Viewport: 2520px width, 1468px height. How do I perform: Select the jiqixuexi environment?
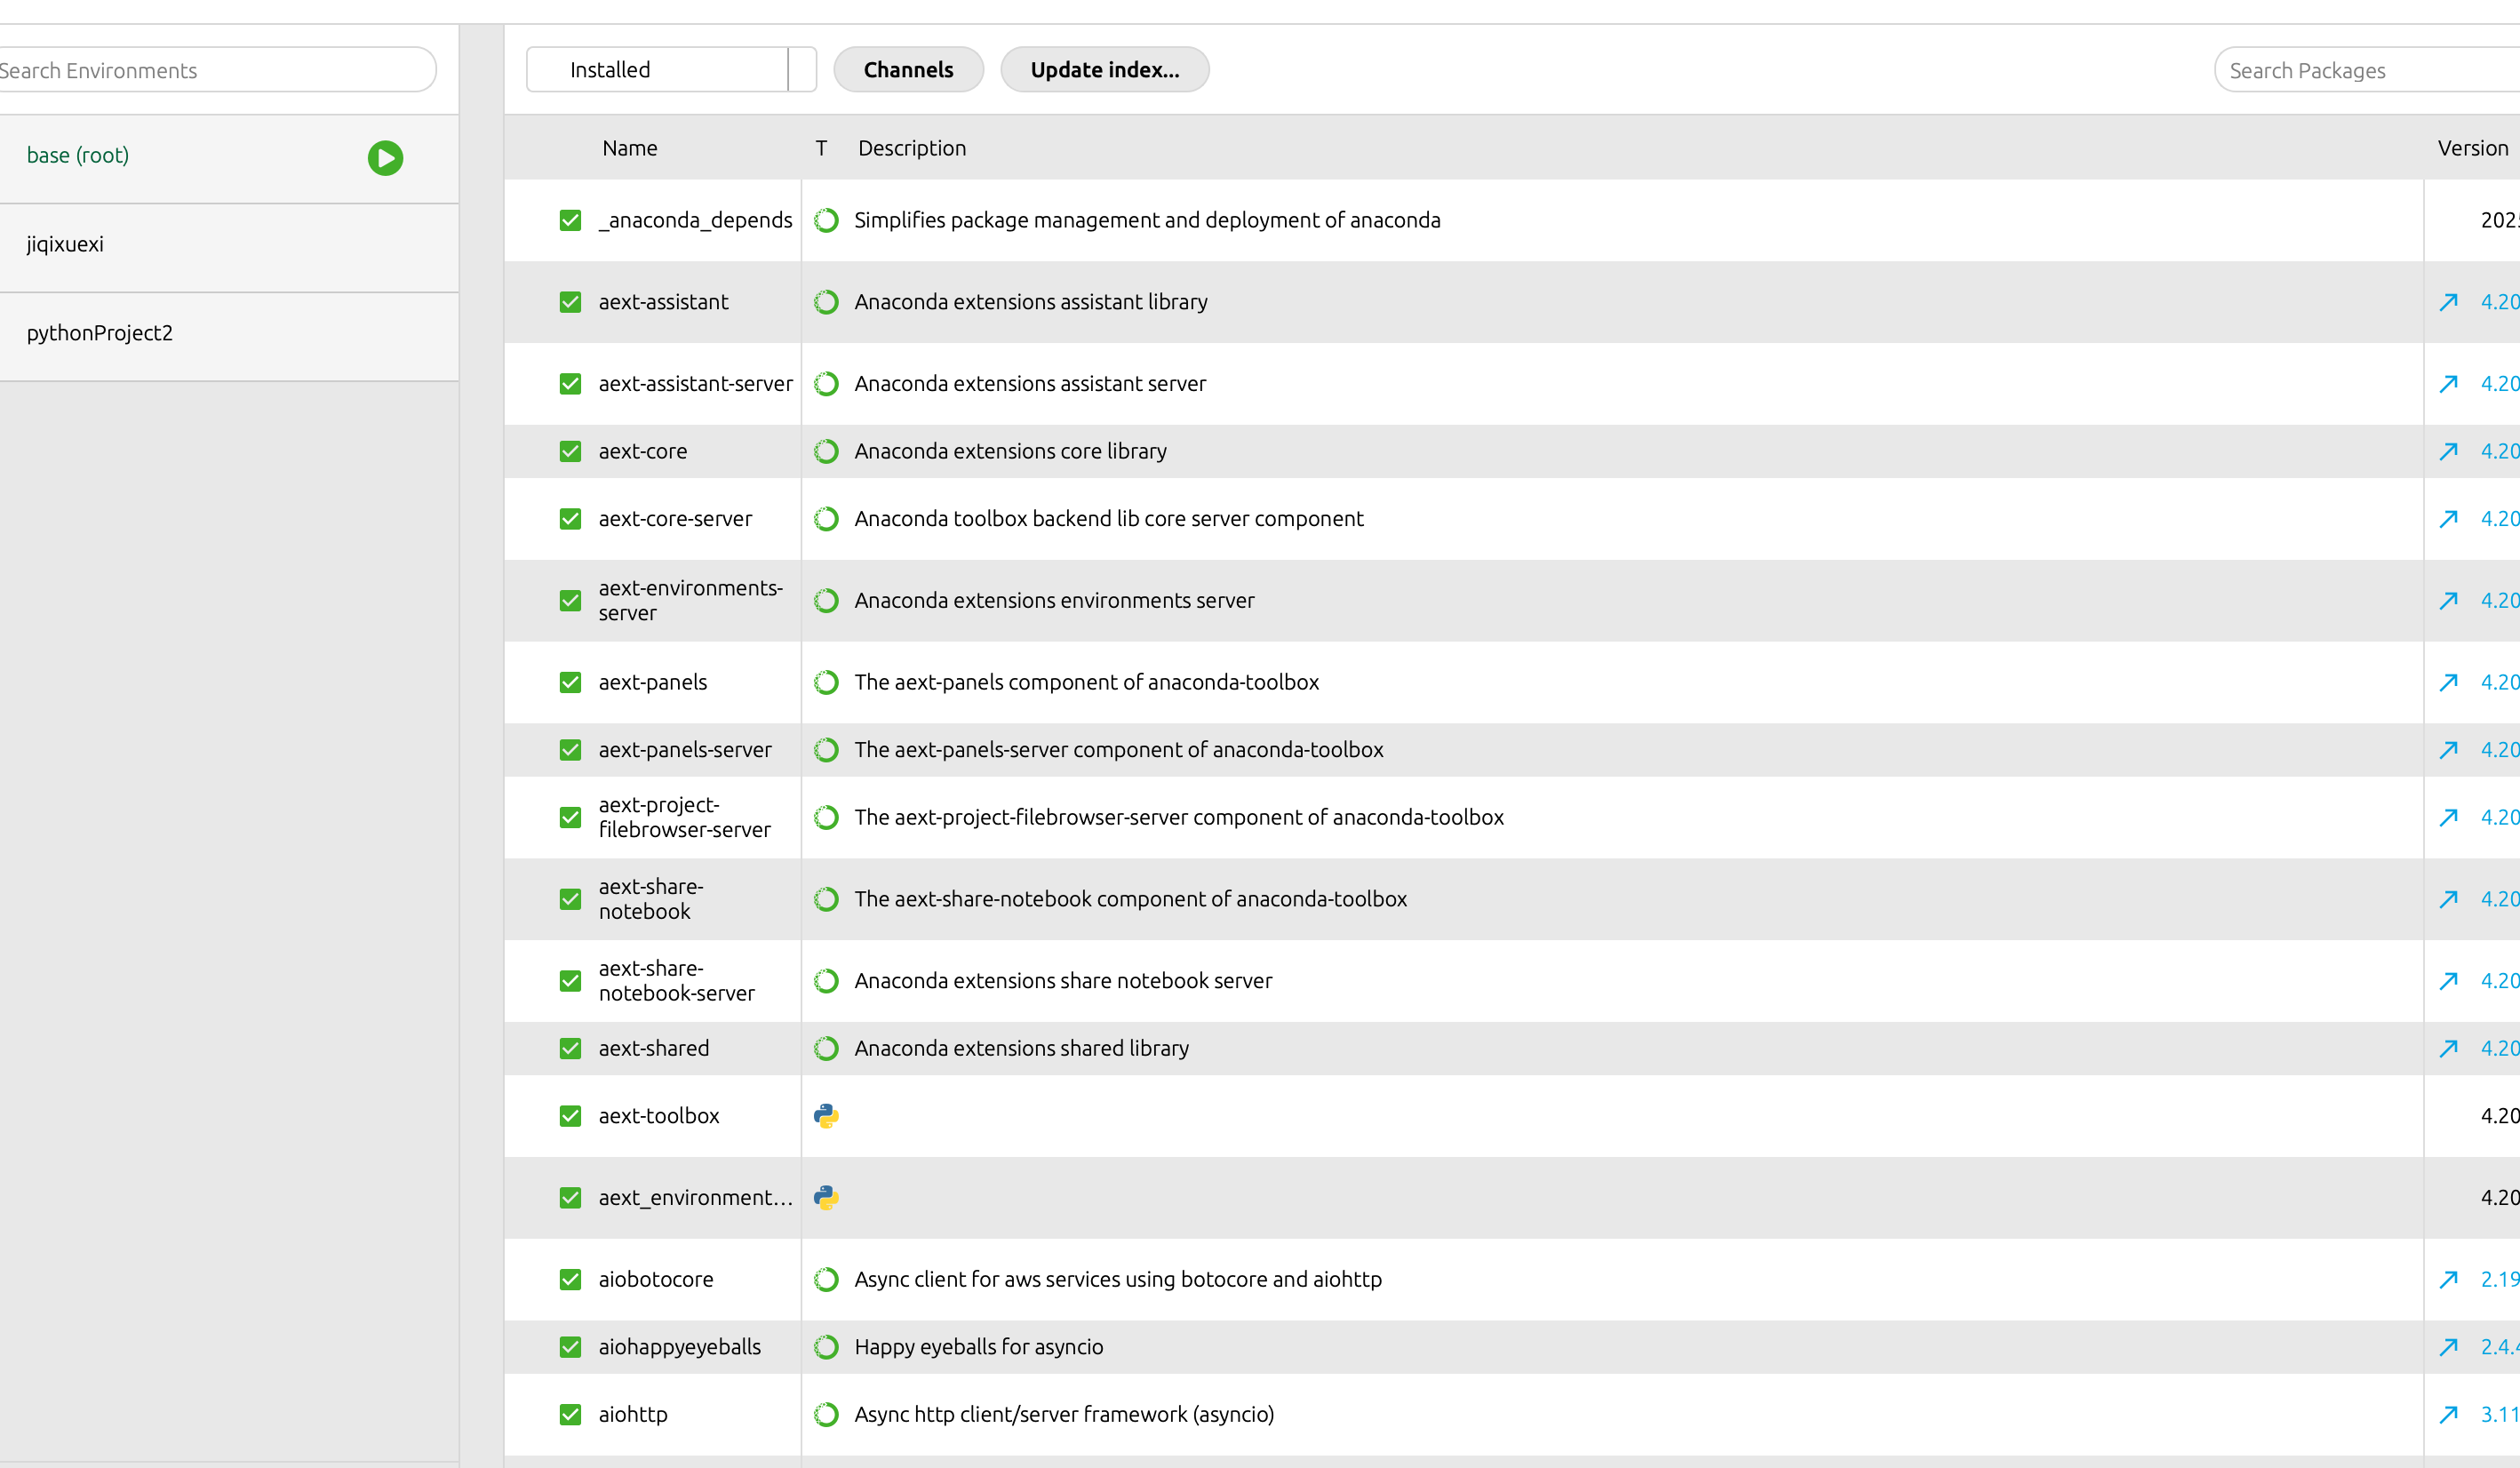(229, 247)
